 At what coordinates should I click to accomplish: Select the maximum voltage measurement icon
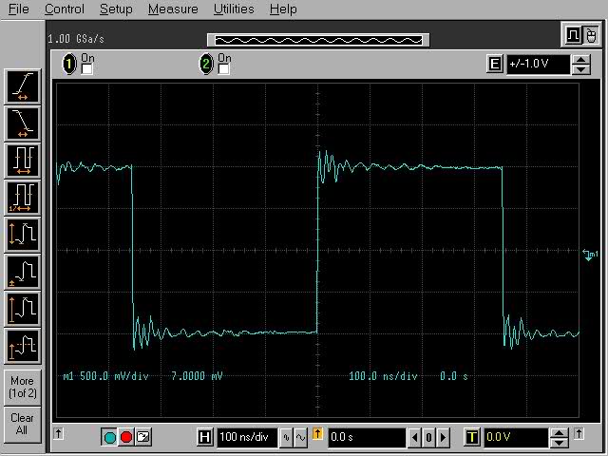click(x=23, y=310)
